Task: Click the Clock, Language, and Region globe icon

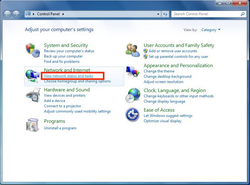Action: tap(132, 95)
